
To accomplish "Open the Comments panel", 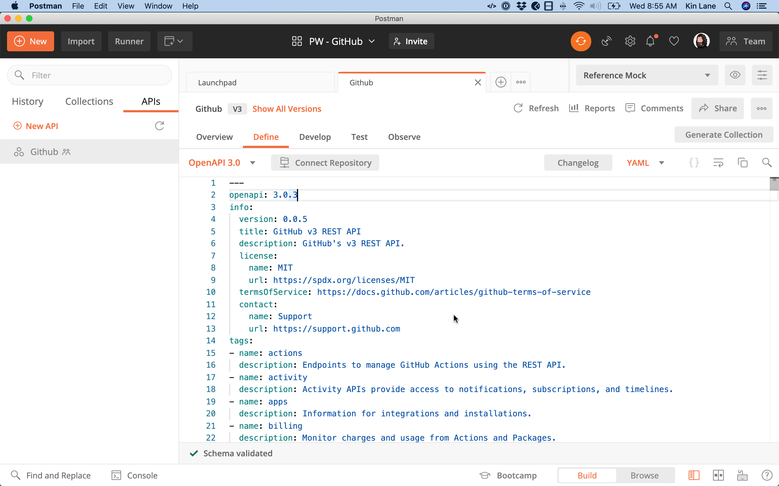I will pyautogui.click(x=654, y=108).
